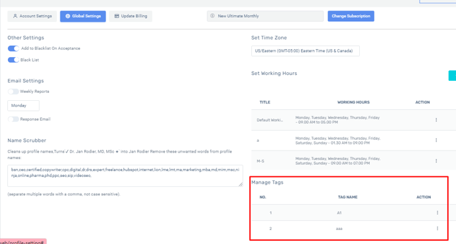
Task: Enable Weekly Reports switch
Action: click(x=13, y=91)
